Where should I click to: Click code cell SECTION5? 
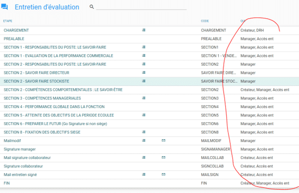pos(210,115)
